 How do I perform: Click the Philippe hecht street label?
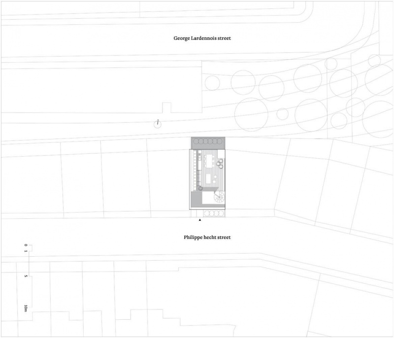tap(207, 237)
